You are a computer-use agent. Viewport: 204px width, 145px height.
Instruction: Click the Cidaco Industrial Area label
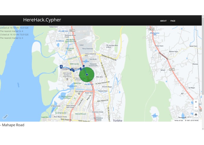click(x=90, y=55)
